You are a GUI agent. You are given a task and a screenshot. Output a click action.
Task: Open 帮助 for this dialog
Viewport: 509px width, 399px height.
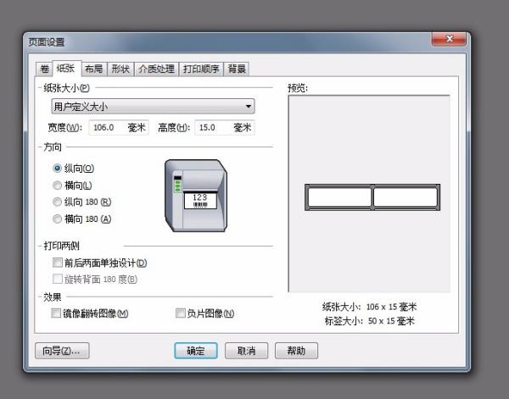pyautogui.click(x=296, y=351)
